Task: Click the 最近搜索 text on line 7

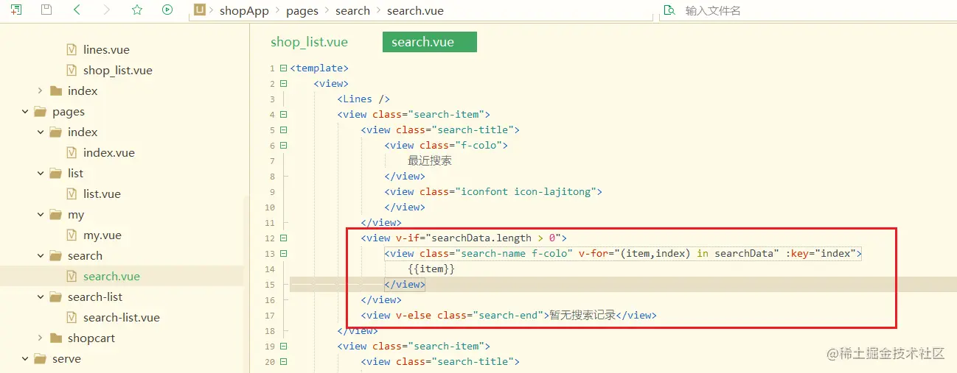Action: tap(430, 160)
